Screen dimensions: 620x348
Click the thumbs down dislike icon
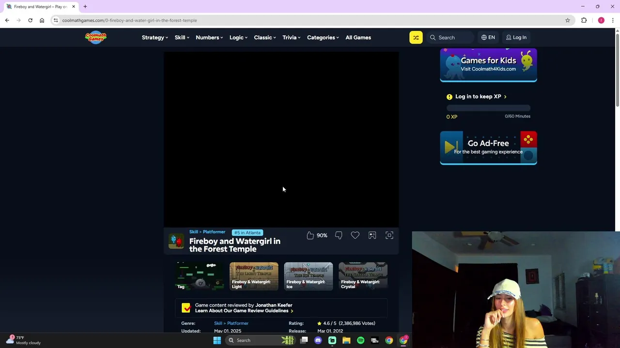click(x=339, y=235)
